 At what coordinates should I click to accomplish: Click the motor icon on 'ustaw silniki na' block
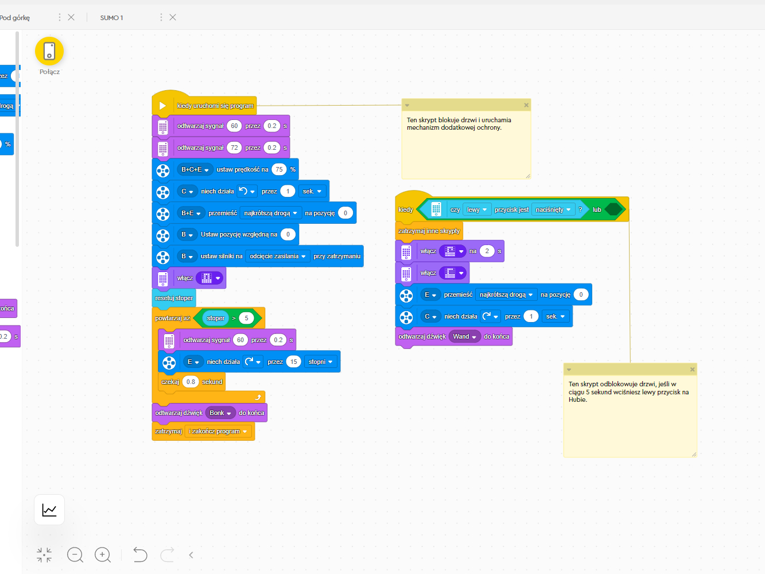coord(163,257)
